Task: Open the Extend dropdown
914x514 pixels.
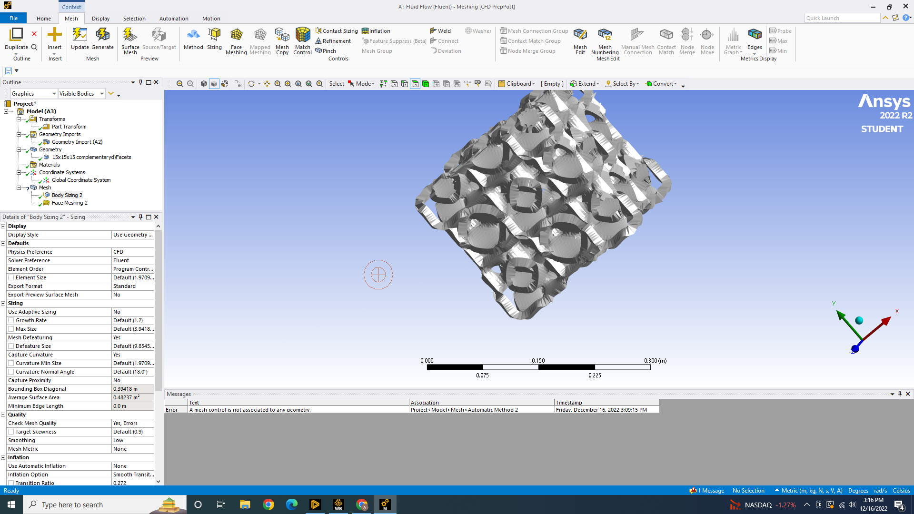Action: coord(585,84)
